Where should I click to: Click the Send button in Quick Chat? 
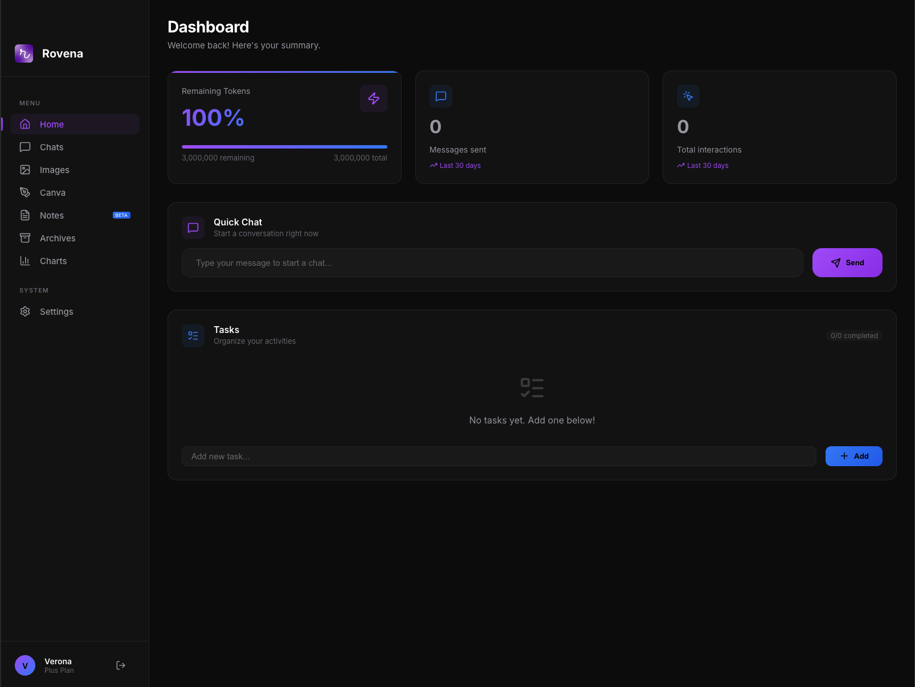(x=847, y=262)
